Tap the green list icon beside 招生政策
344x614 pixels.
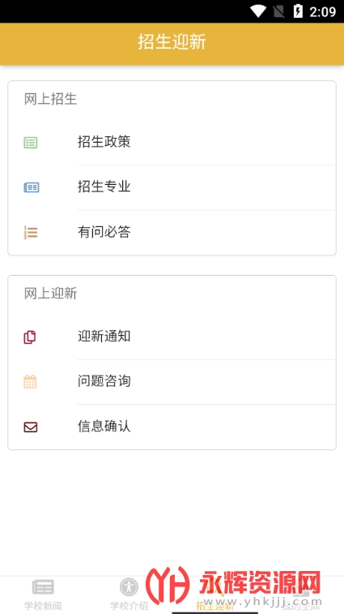click(x=31, y=143)
